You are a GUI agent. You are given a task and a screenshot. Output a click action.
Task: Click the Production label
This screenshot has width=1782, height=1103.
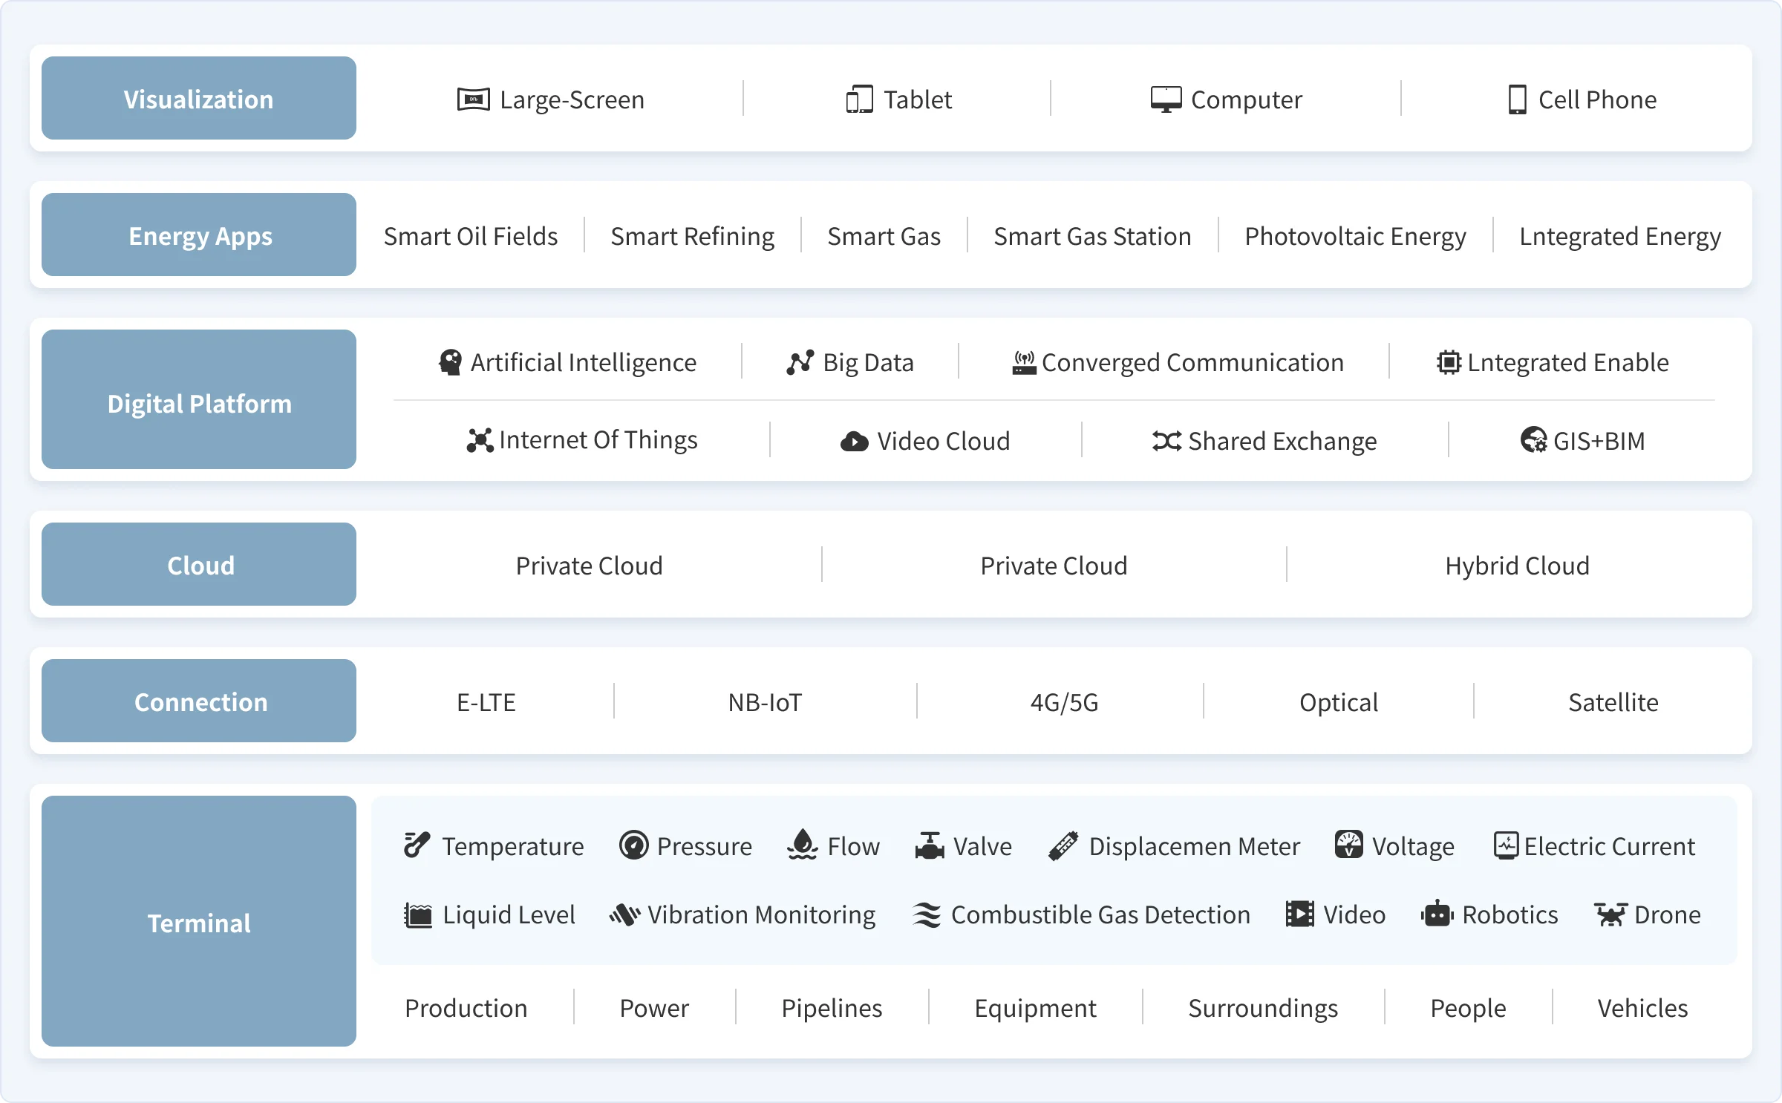pos(466,1008)
